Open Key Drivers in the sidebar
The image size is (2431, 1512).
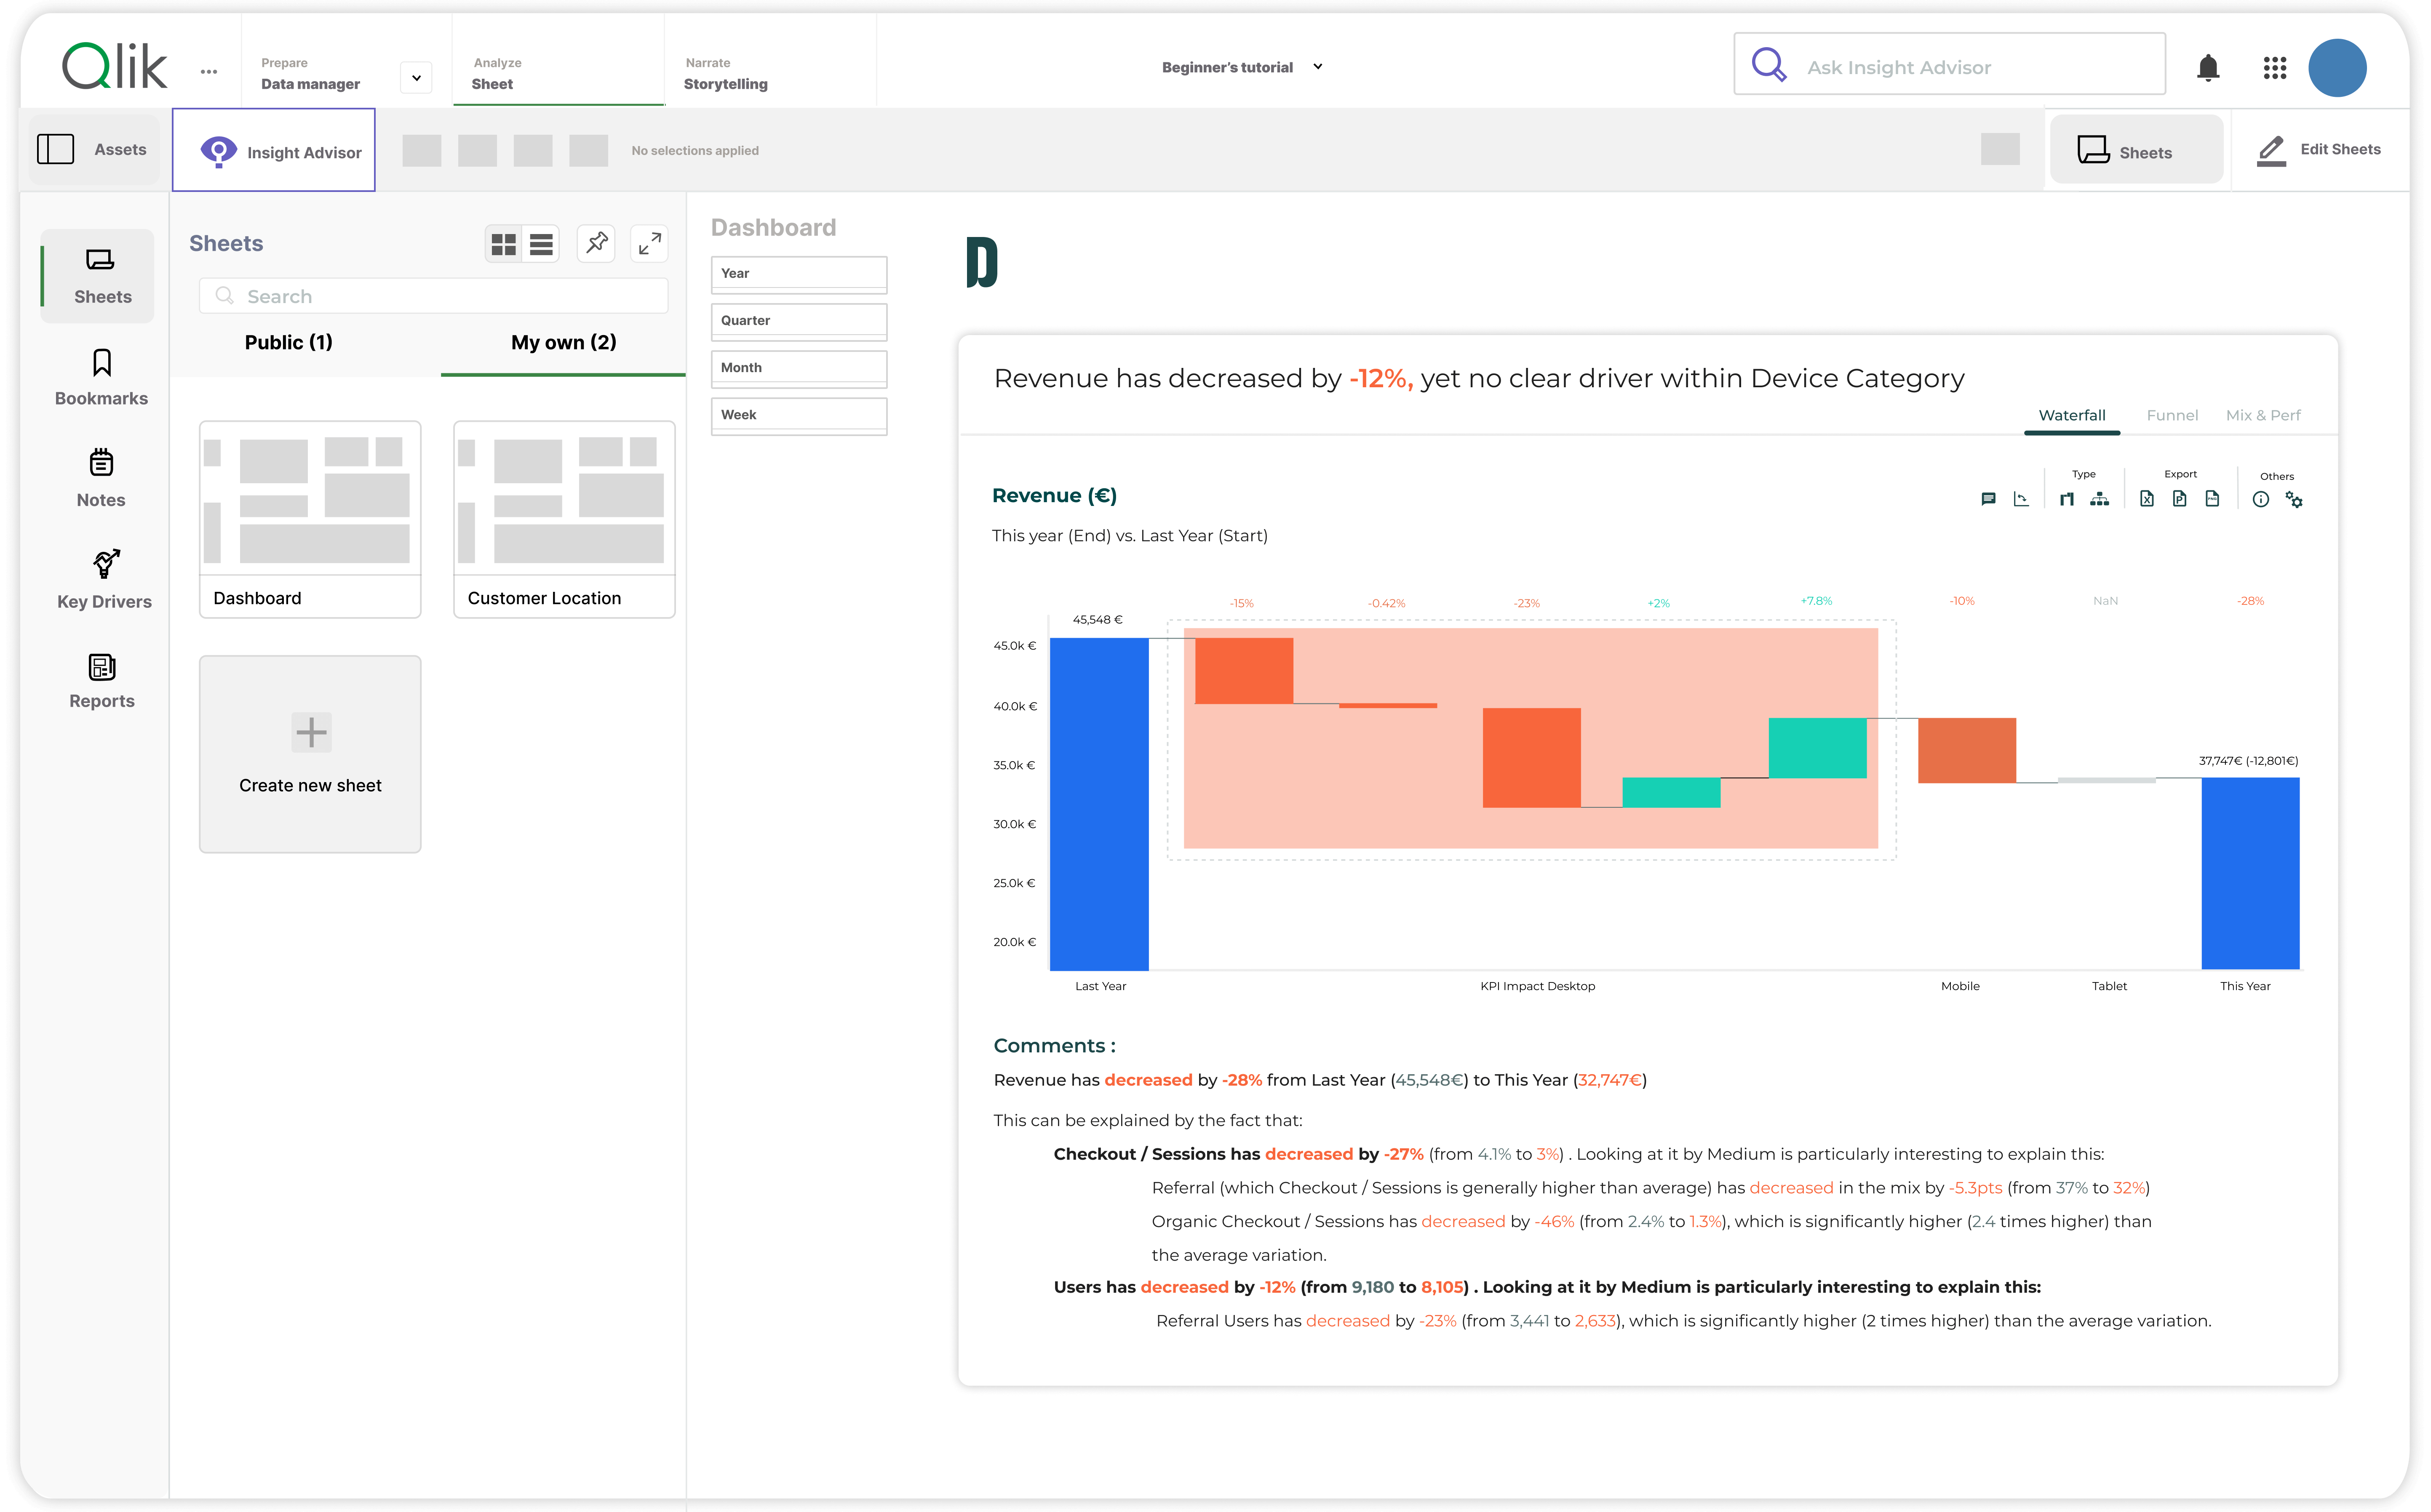(x=104, y=580)
